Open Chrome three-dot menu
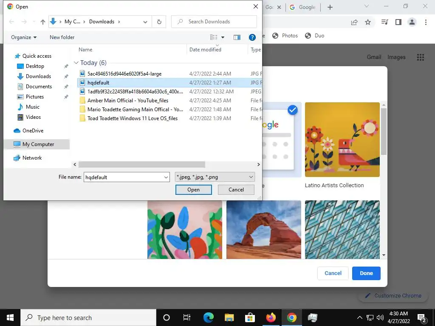The height and width of the screenshot is (326, 435). [x=426, y=22]
